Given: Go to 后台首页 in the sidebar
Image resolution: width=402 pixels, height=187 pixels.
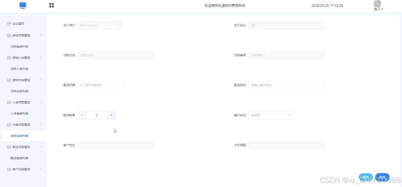Looking at the screenshot, I should point(19,24).
